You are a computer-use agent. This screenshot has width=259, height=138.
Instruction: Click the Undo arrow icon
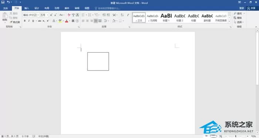pos(8,2)
